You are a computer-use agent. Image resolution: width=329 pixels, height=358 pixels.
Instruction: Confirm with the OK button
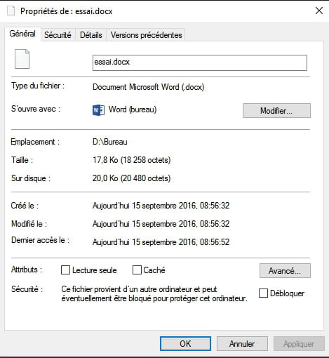point(185,344)
